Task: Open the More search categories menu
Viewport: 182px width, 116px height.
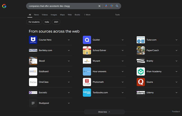Action: click(87, 15)
